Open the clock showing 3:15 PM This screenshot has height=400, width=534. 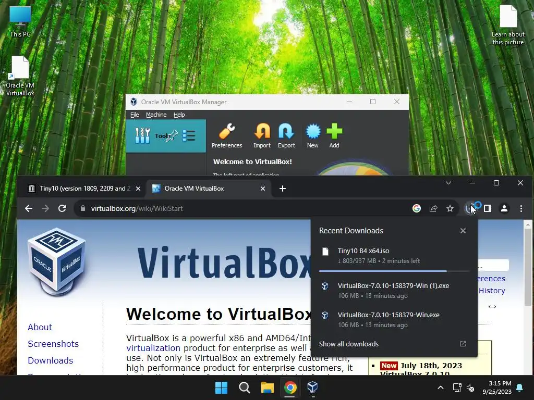497,387
